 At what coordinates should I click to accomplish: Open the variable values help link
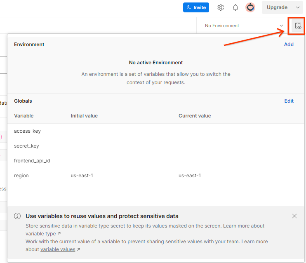[58, 249]
